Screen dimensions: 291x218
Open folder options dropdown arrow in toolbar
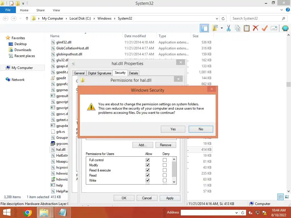pos(222,28)
